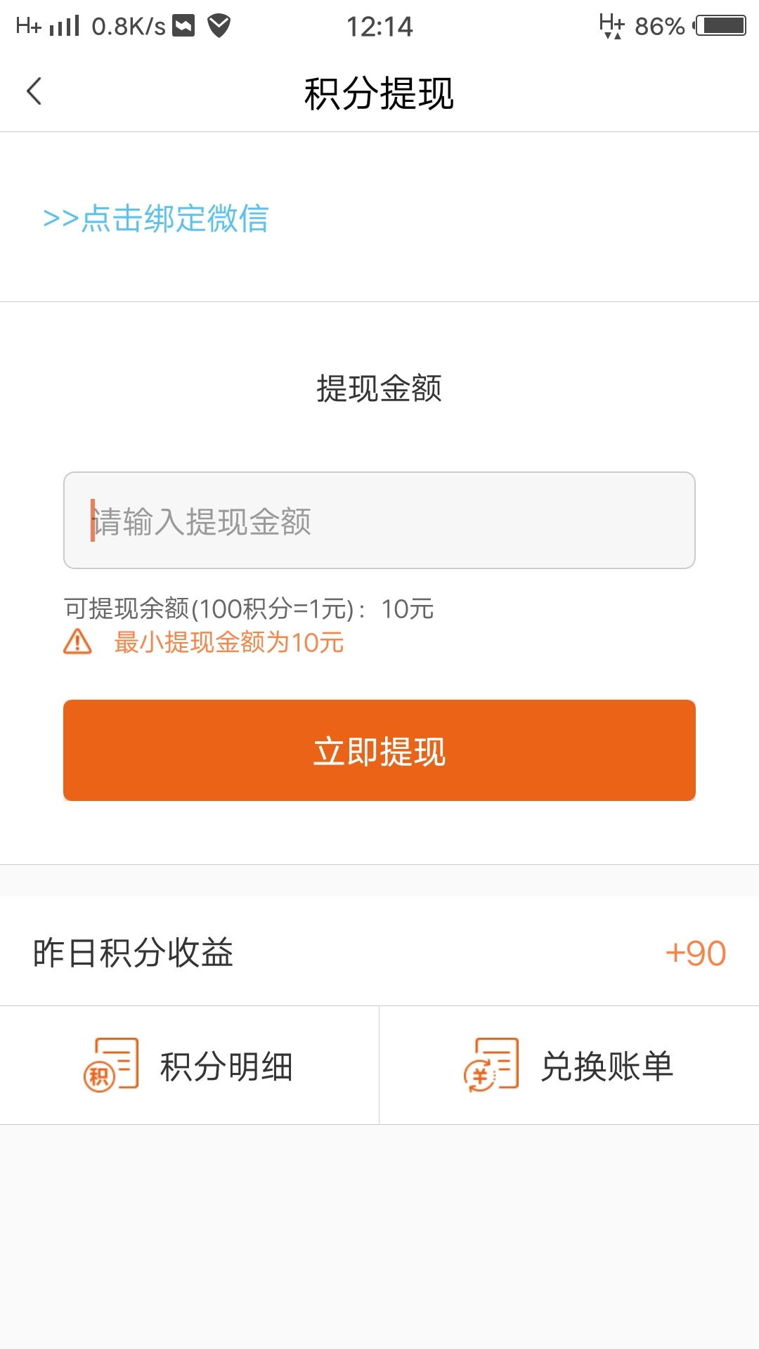Click 点击绑定微信 link
The width and height of the screenshot is (759, 1349).
coord(156,218)
